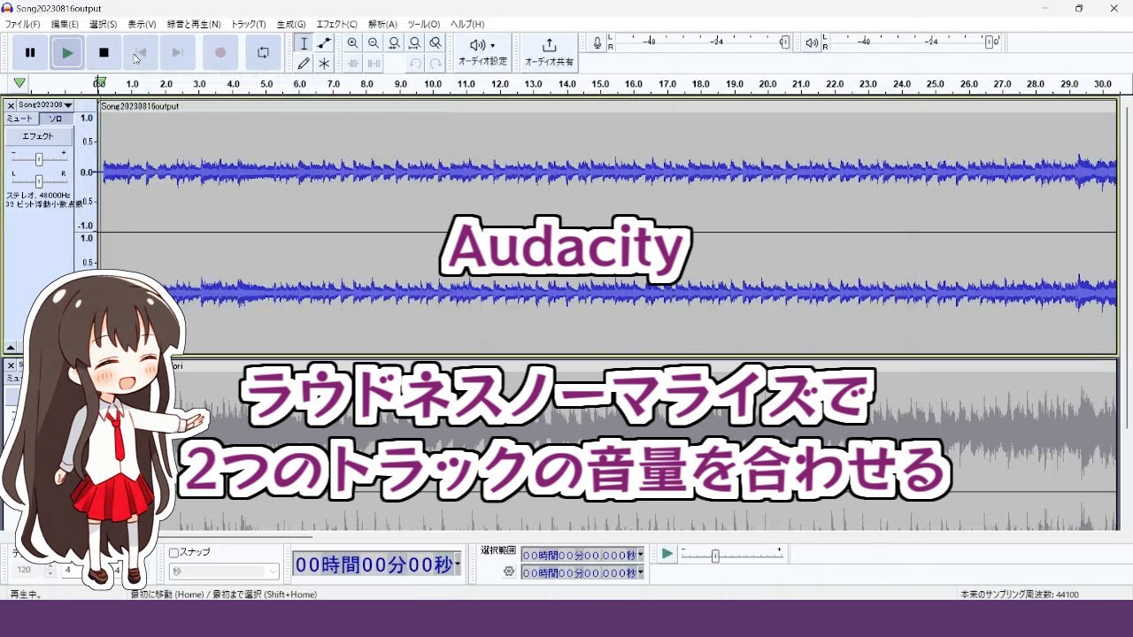This screenshot has width=1133, height=637.
Task: Adjust first track gain slider
Action: point(39,159)
